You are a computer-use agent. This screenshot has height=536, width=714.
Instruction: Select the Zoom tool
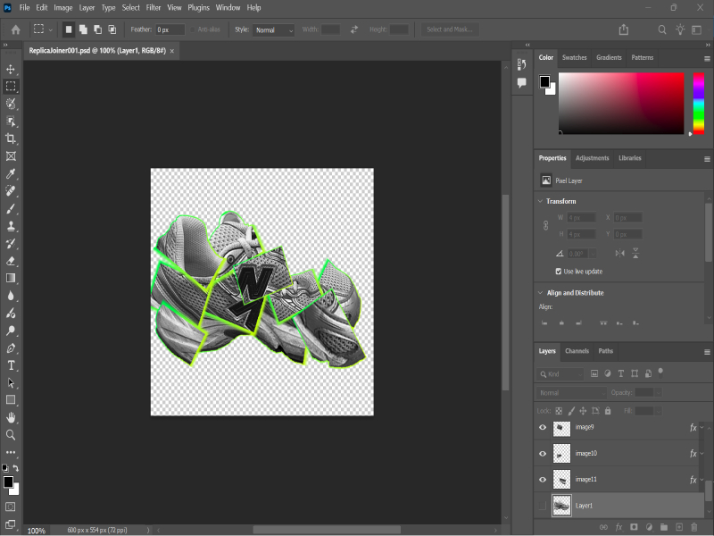click(x=11, y=435)
